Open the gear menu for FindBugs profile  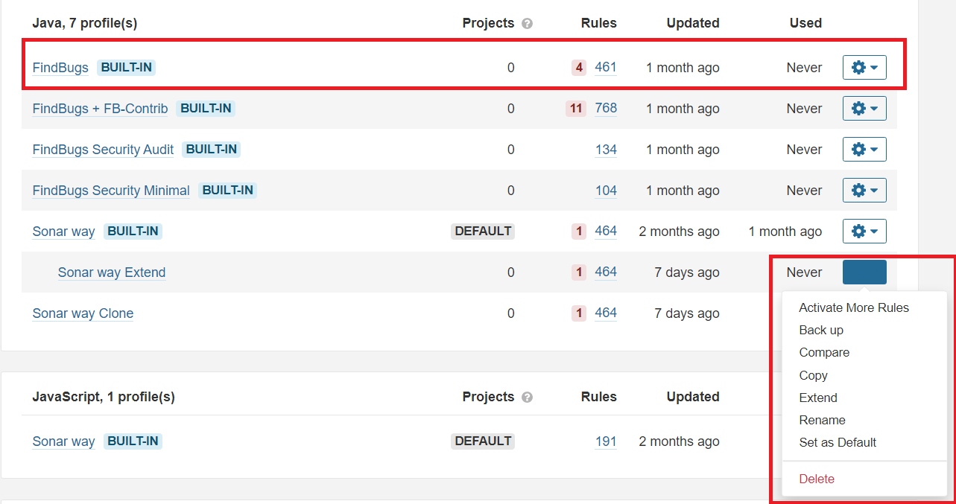[864, 68]
